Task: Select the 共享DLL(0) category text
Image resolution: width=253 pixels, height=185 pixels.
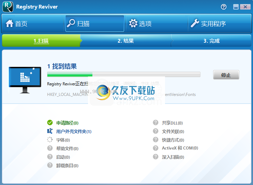Action: point(172,123)
